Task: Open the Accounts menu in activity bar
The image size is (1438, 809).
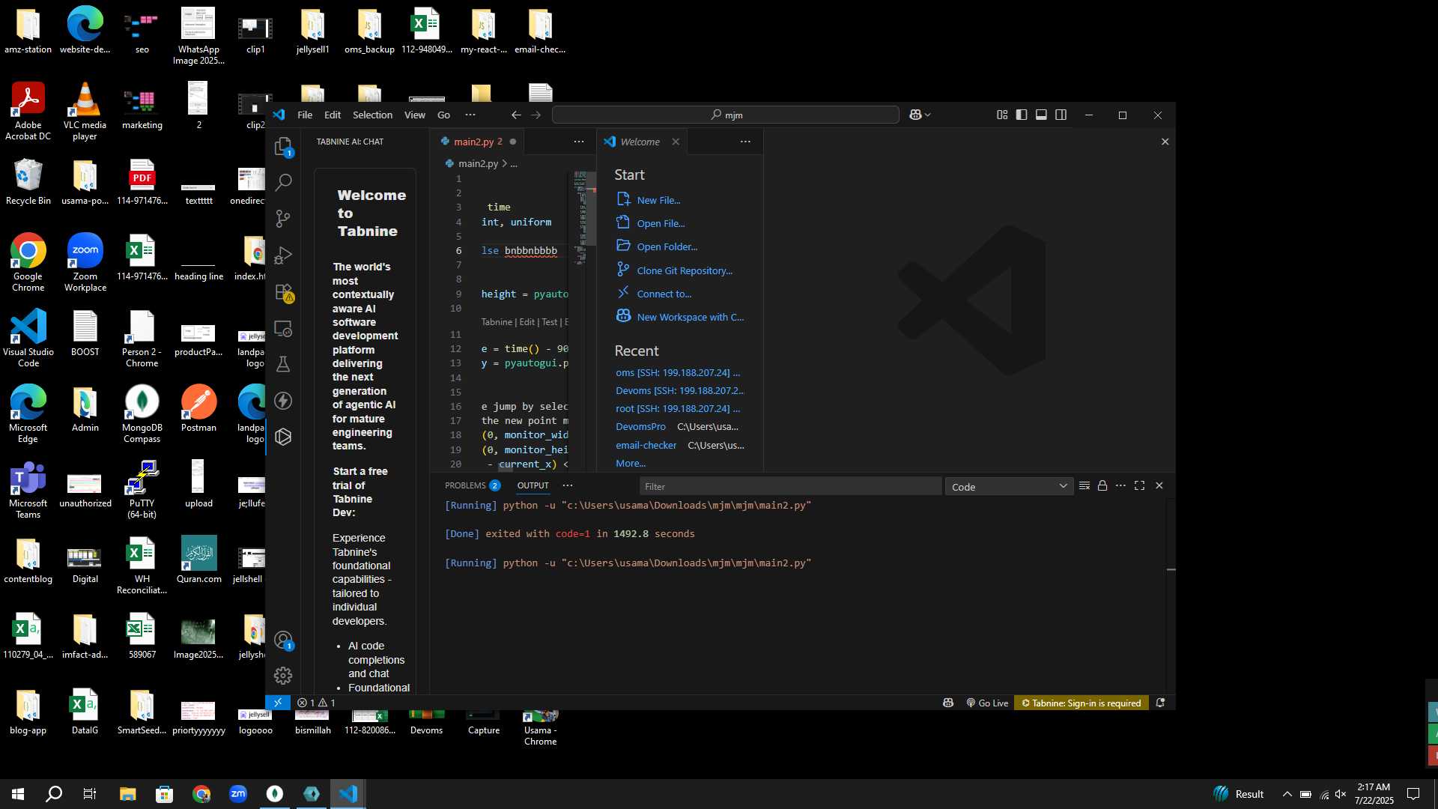Action: point(283,640)
